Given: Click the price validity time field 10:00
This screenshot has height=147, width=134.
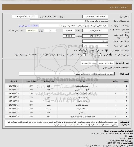Looking at the screenshot, I should tap(69, 36).
